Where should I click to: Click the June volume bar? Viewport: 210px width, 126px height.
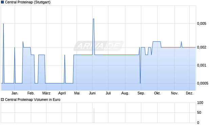94,115
